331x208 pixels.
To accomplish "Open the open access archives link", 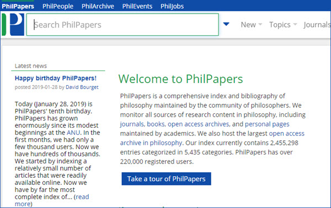I will [x=199, y=124].
